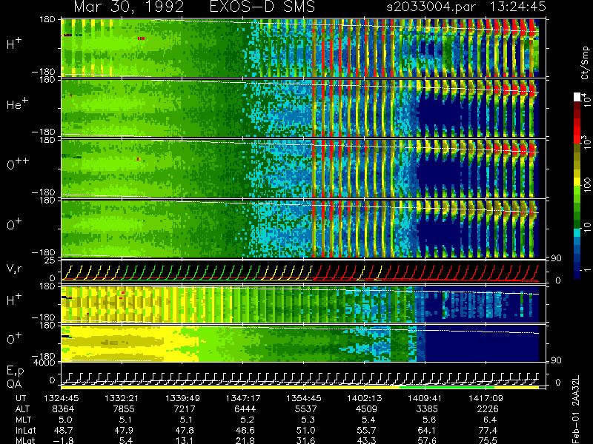Click the date title 'Mar 30, 1992'
Screen dimensions: 593x444
tap(128, 7)
